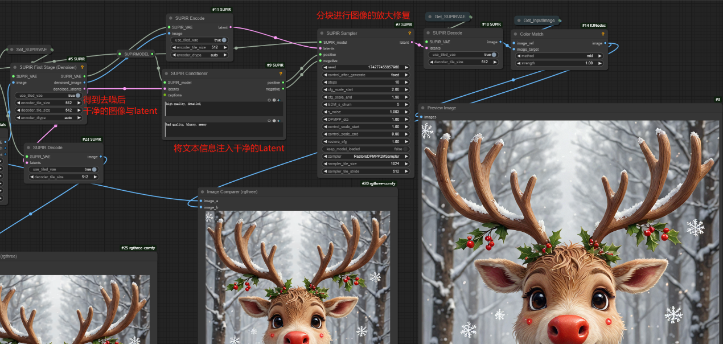
Task: Toggle use_tiled_vae in SUPIR First Stage
Action: tap(78, 95)
